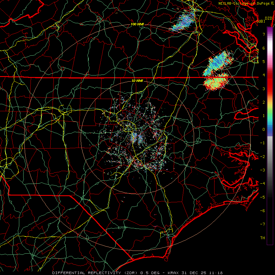
Task: Click the 5 value on the dB scale
Action: click(x=264, y=61)
